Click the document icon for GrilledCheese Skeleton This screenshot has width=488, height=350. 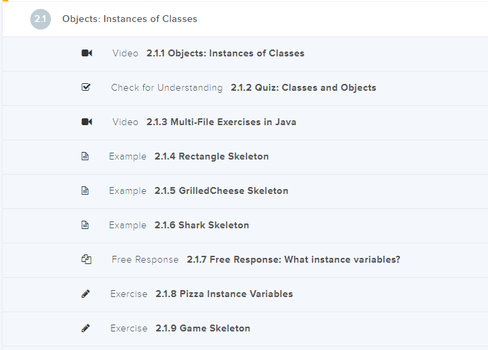coord(85,191)
